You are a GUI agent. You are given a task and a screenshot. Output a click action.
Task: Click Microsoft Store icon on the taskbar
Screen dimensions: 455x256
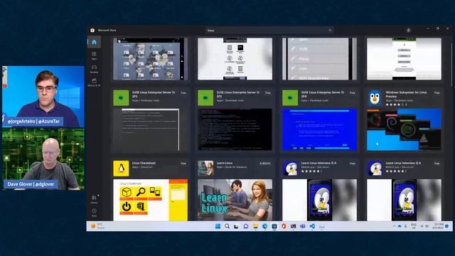[x=274, y=226]
